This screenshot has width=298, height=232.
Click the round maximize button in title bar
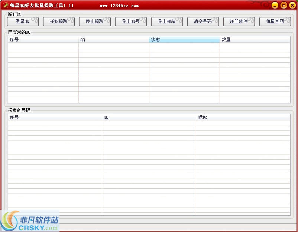284,5
